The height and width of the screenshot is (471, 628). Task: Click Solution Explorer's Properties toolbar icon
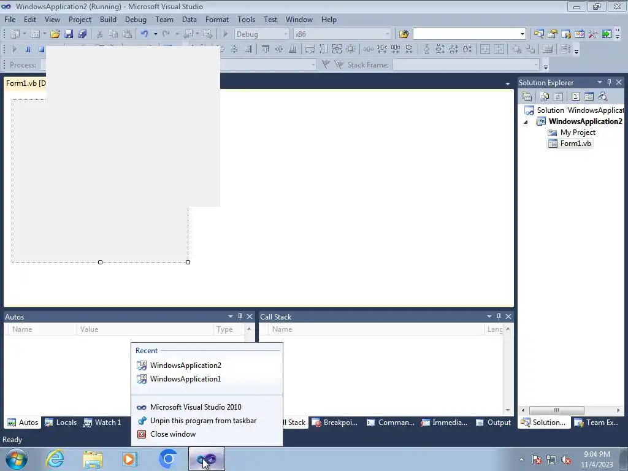click(x=527, y=96)
